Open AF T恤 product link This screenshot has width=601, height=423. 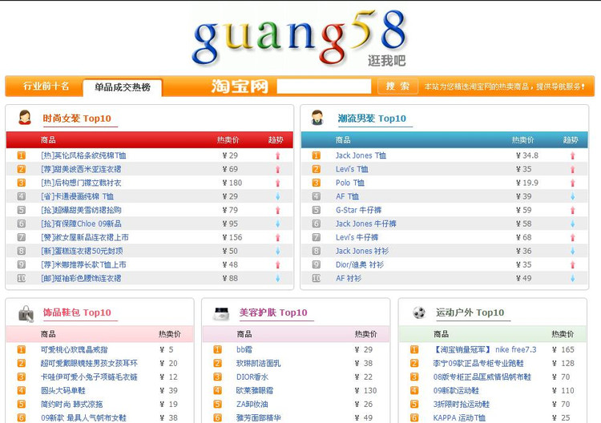coord(347,196)
